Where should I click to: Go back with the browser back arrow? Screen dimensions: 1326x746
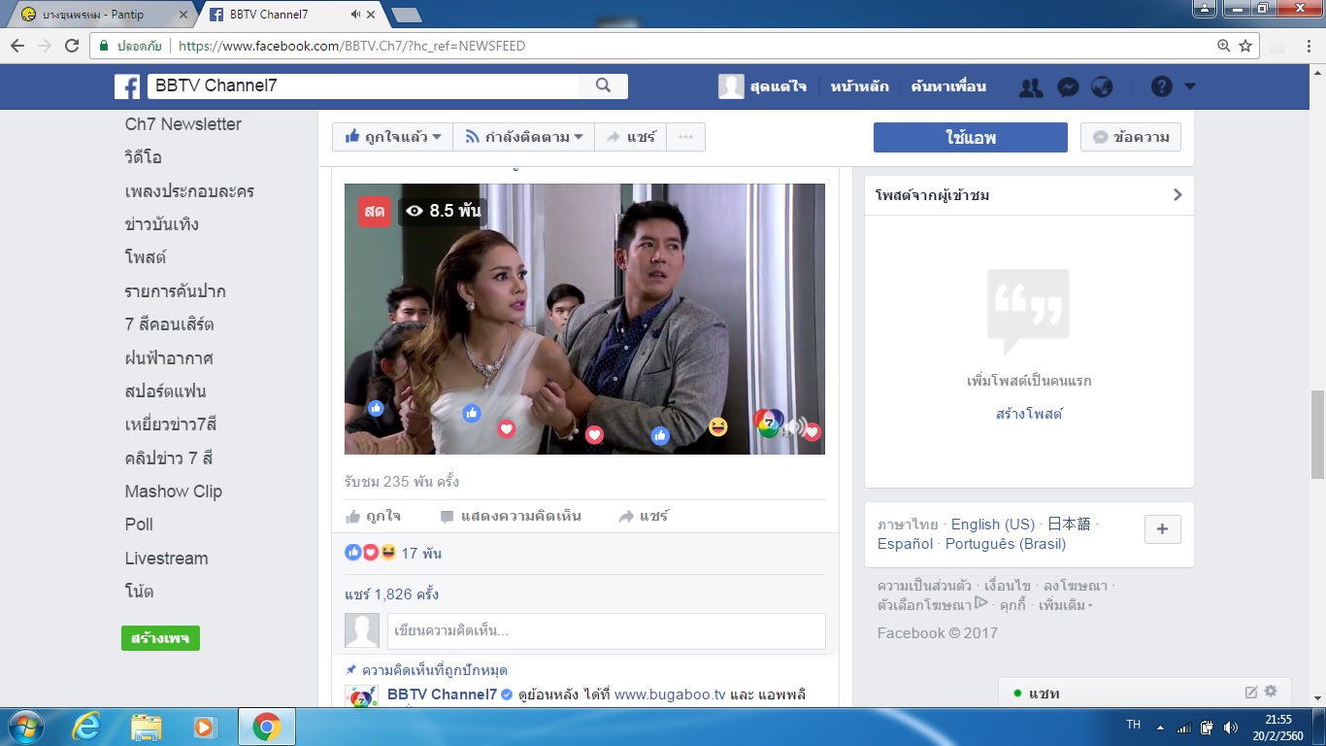[x=17, y=46]
